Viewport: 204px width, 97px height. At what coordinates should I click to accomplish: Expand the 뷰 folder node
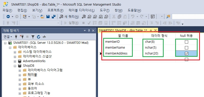pyautogui.click(x=20, y=80)
